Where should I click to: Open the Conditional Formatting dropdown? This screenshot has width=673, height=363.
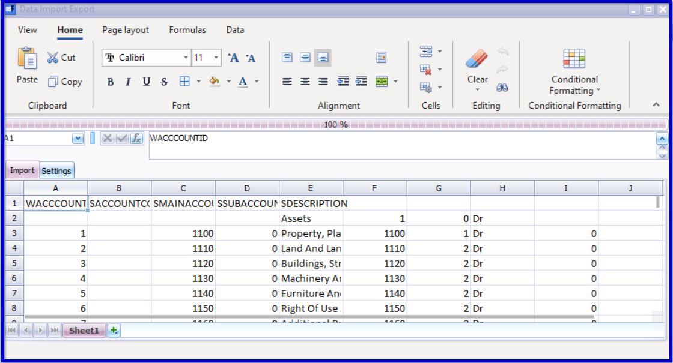[574, 85]
